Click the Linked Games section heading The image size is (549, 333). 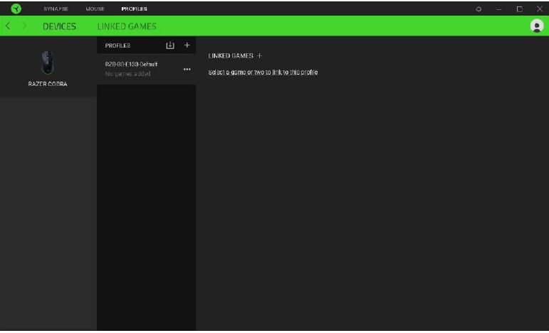click(230, 55)
